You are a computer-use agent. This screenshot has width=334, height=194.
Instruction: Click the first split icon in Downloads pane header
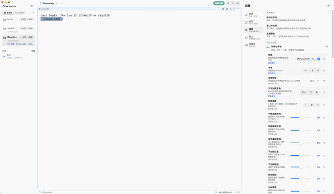(x=223, y=9)
